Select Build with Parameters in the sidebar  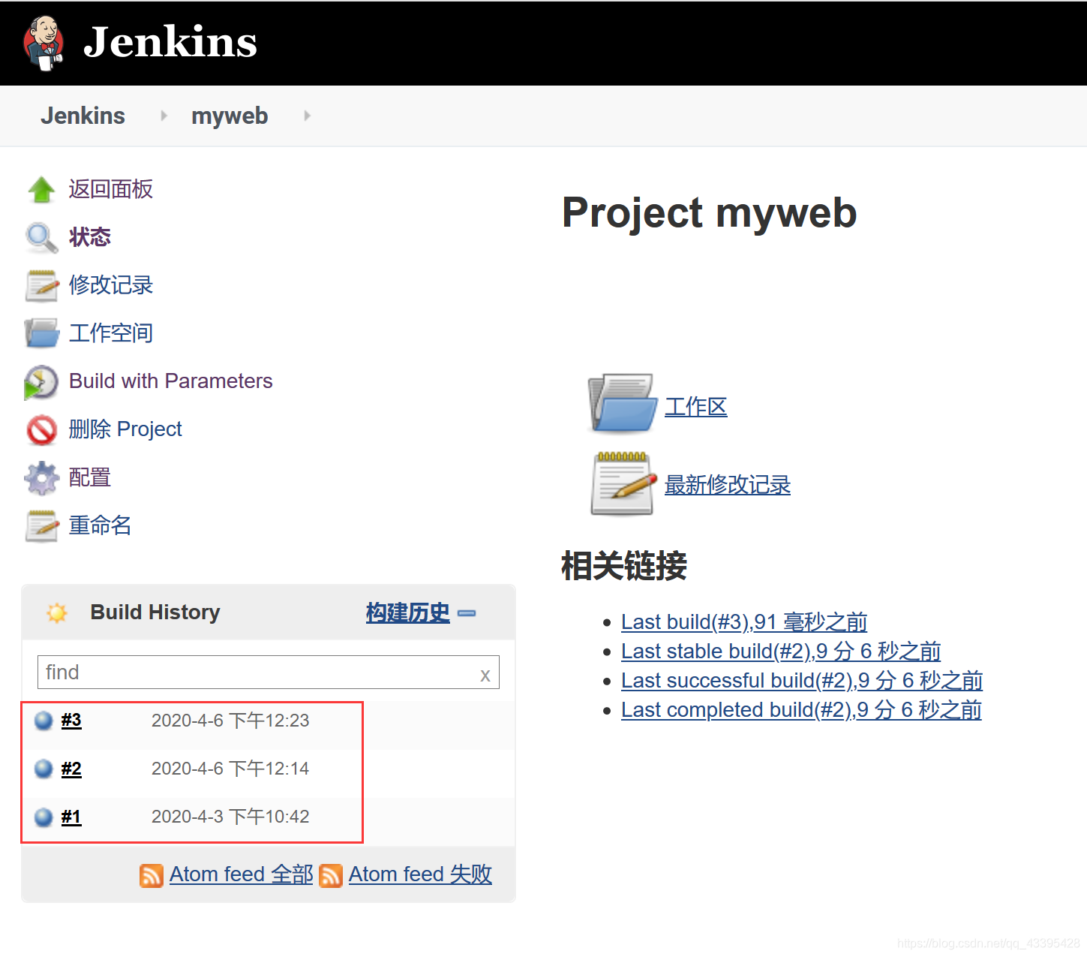[171, 381]
